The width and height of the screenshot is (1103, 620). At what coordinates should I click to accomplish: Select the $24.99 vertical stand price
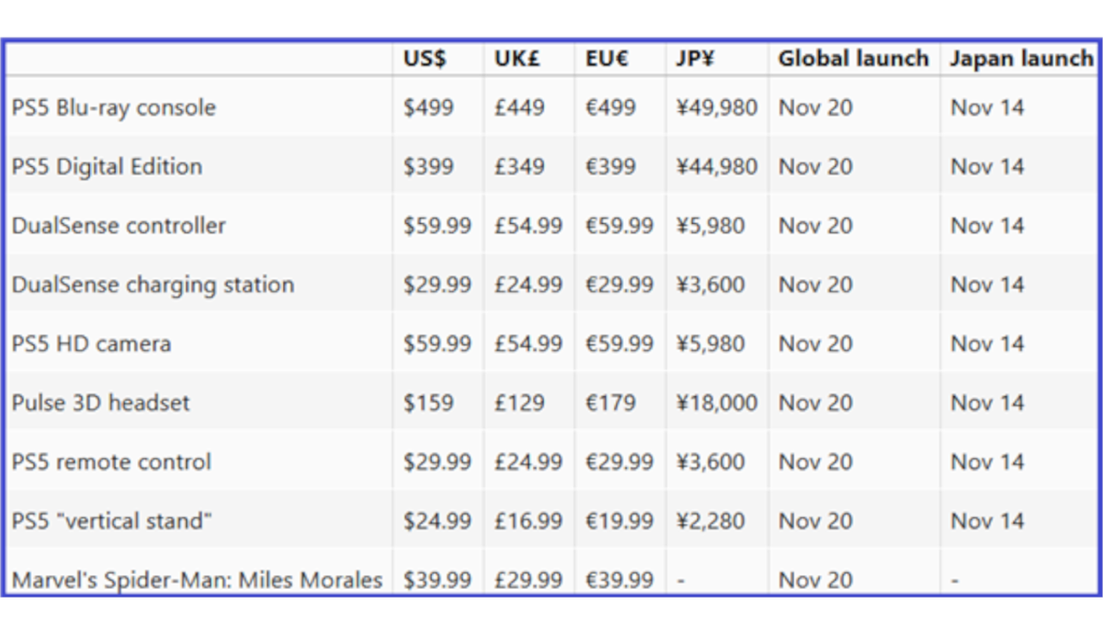pos(437,521)
